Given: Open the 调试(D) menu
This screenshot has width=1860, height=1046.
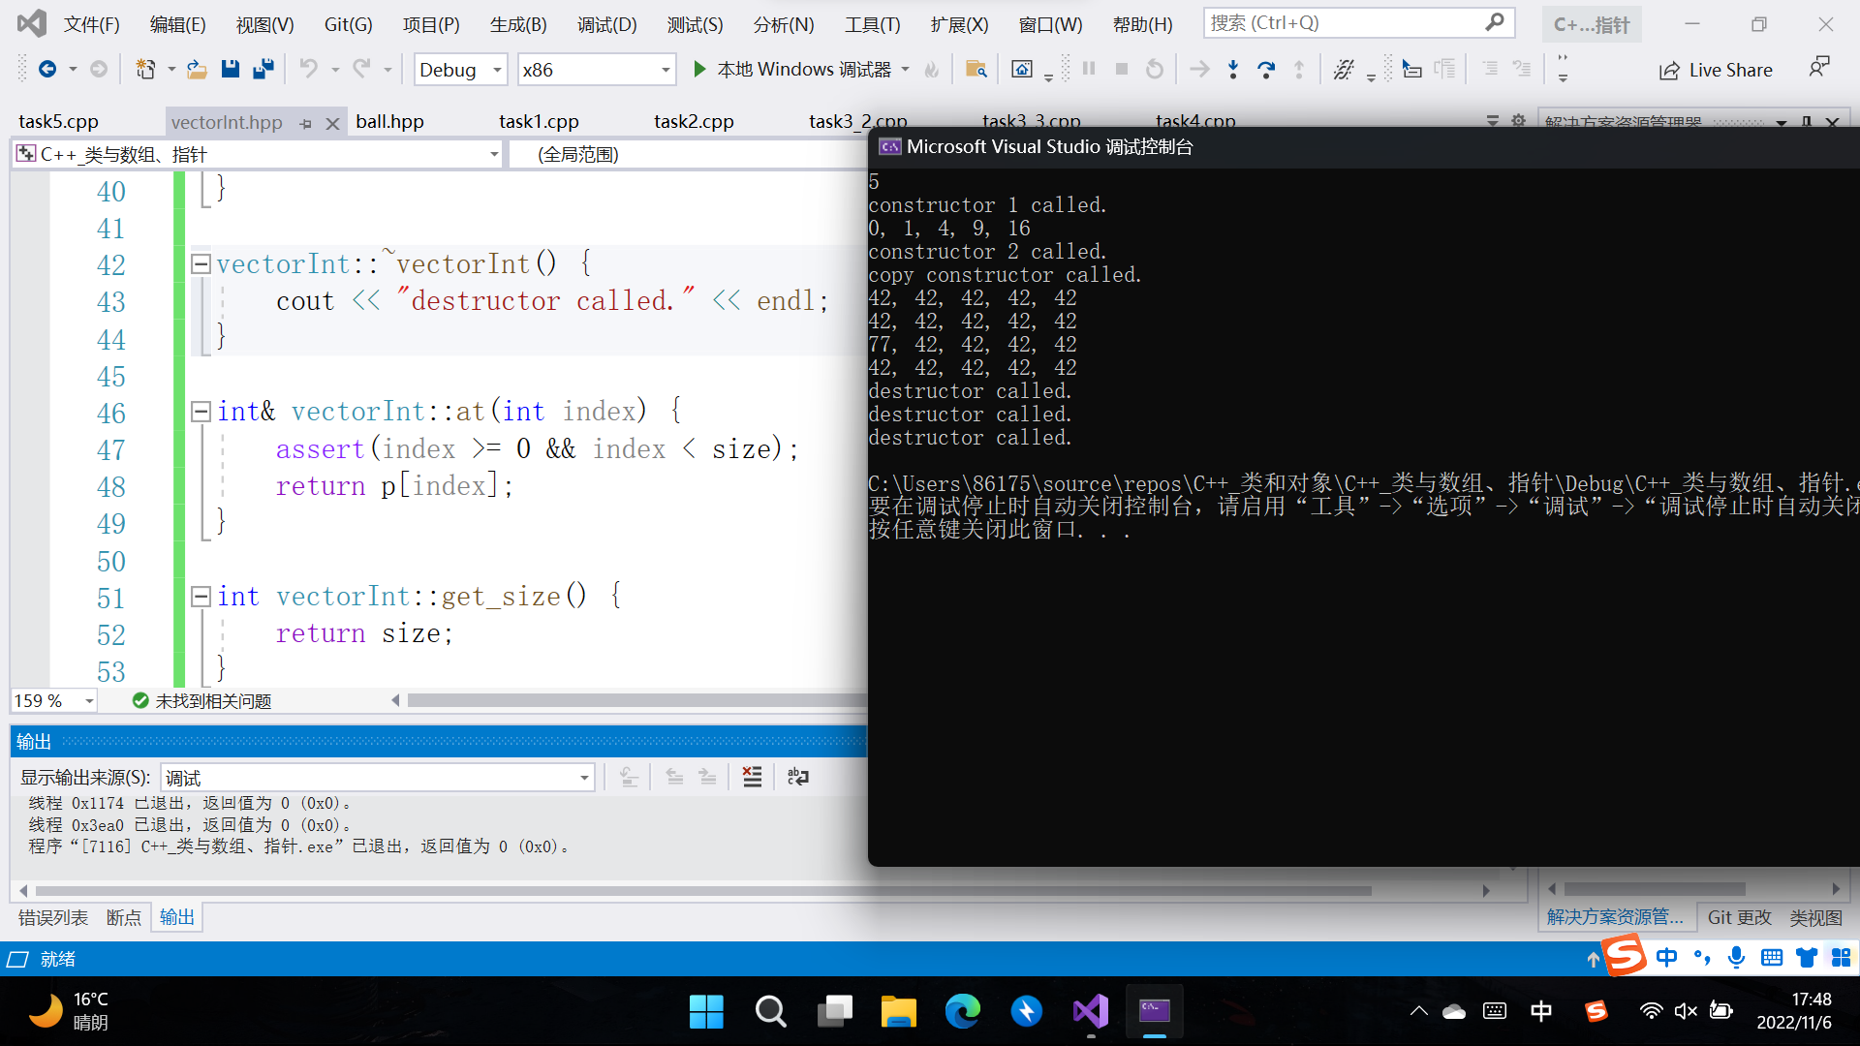Looking at the screenshot, I should [606, 24].
